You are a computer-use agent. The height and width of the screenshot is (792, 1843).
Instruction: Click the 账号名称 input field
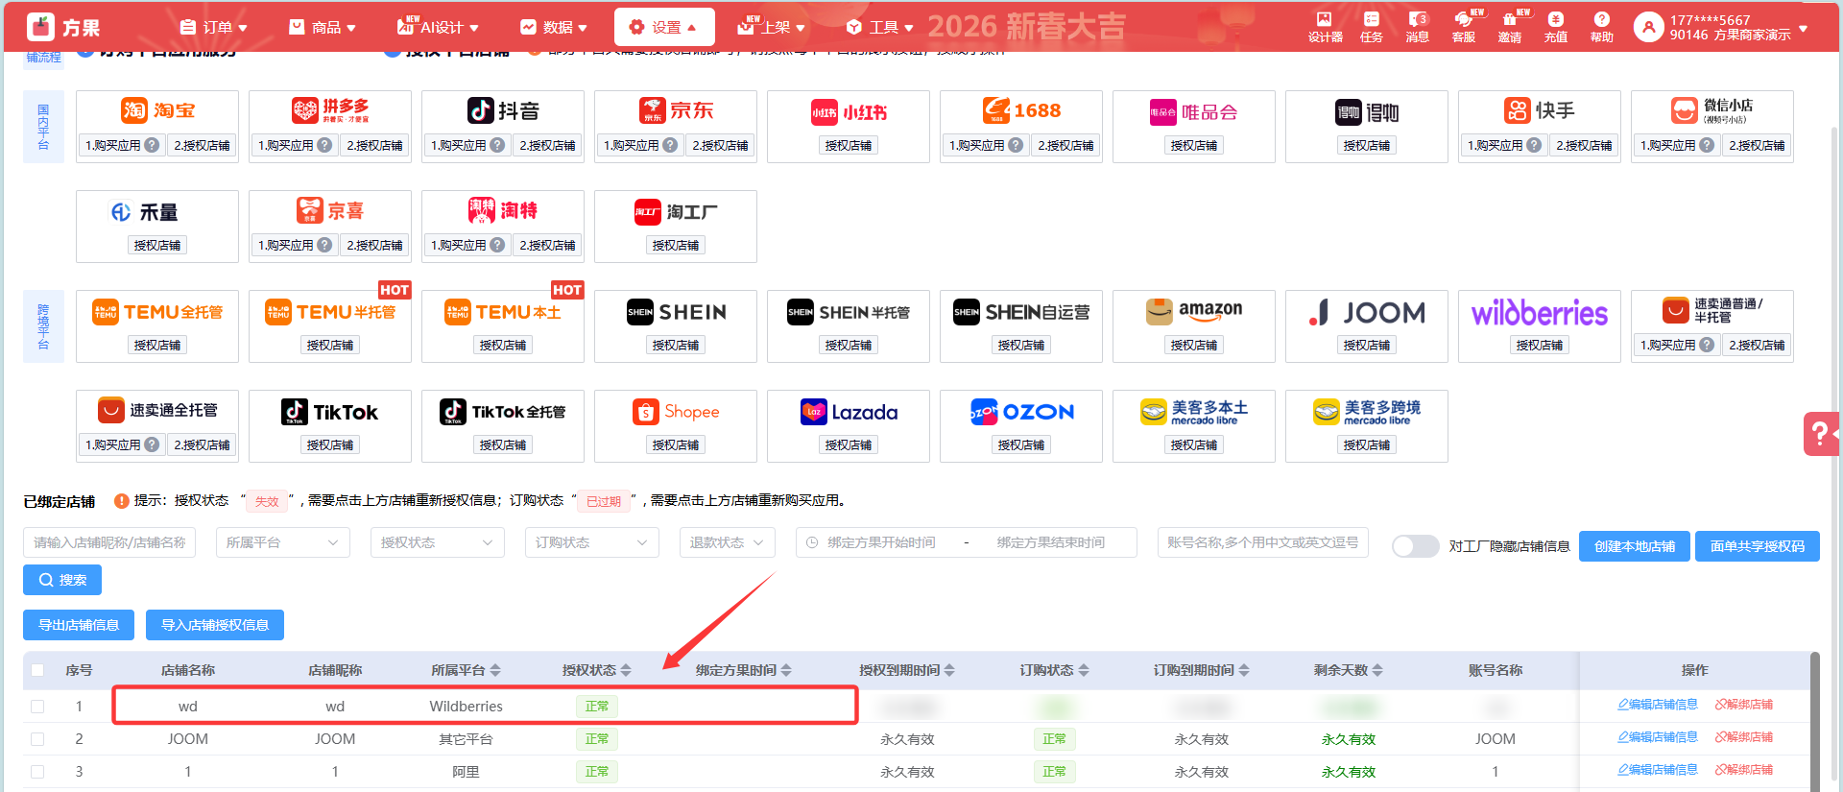[1263, 542]
